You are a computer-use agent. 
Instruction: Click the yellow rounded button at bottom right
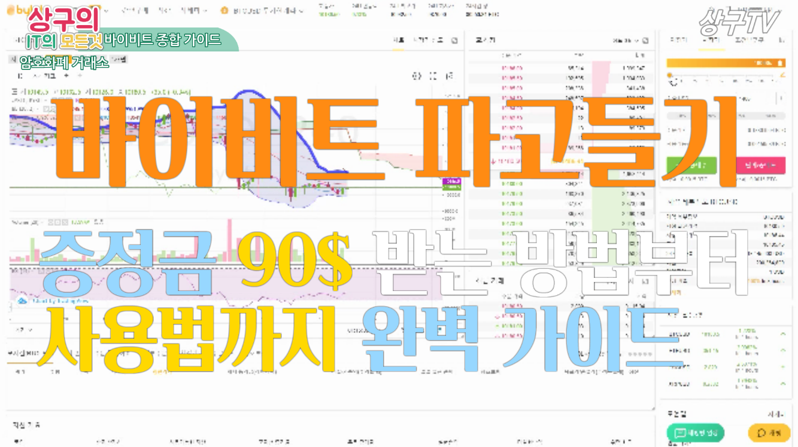[x=769, y=433]
